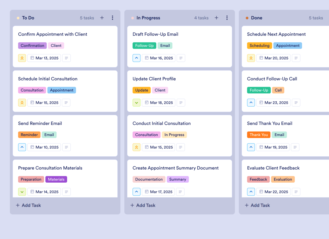Image resolution: width=329 pixels, height=239 pixels.
Task: Click the high priority icon on Confirm Appointment card
Action: [22, 58]
